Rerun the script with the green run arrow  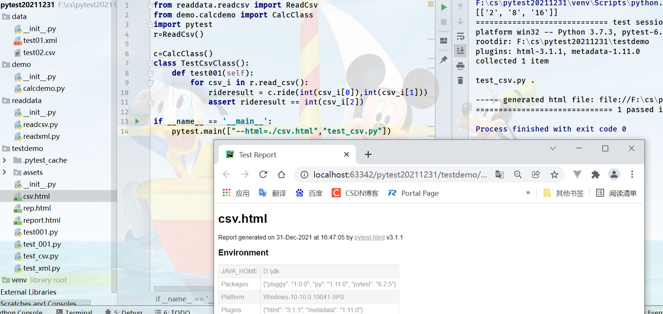[x=444, y=7]
